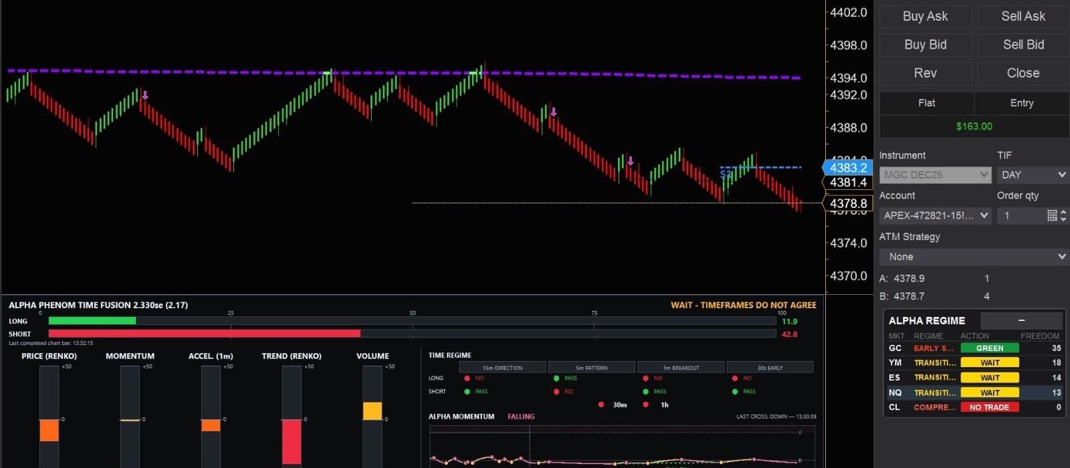Open the Instrument dropdown showing MGC DEC26
The height and width of the screenshot is (468, 1070).
coord(935,174)
